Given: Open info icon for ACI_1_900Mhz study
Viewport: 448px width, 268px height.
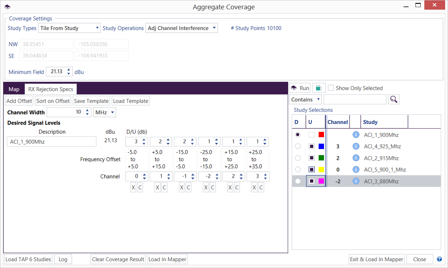Looking at the screenshot, I should tap(356, 135).
